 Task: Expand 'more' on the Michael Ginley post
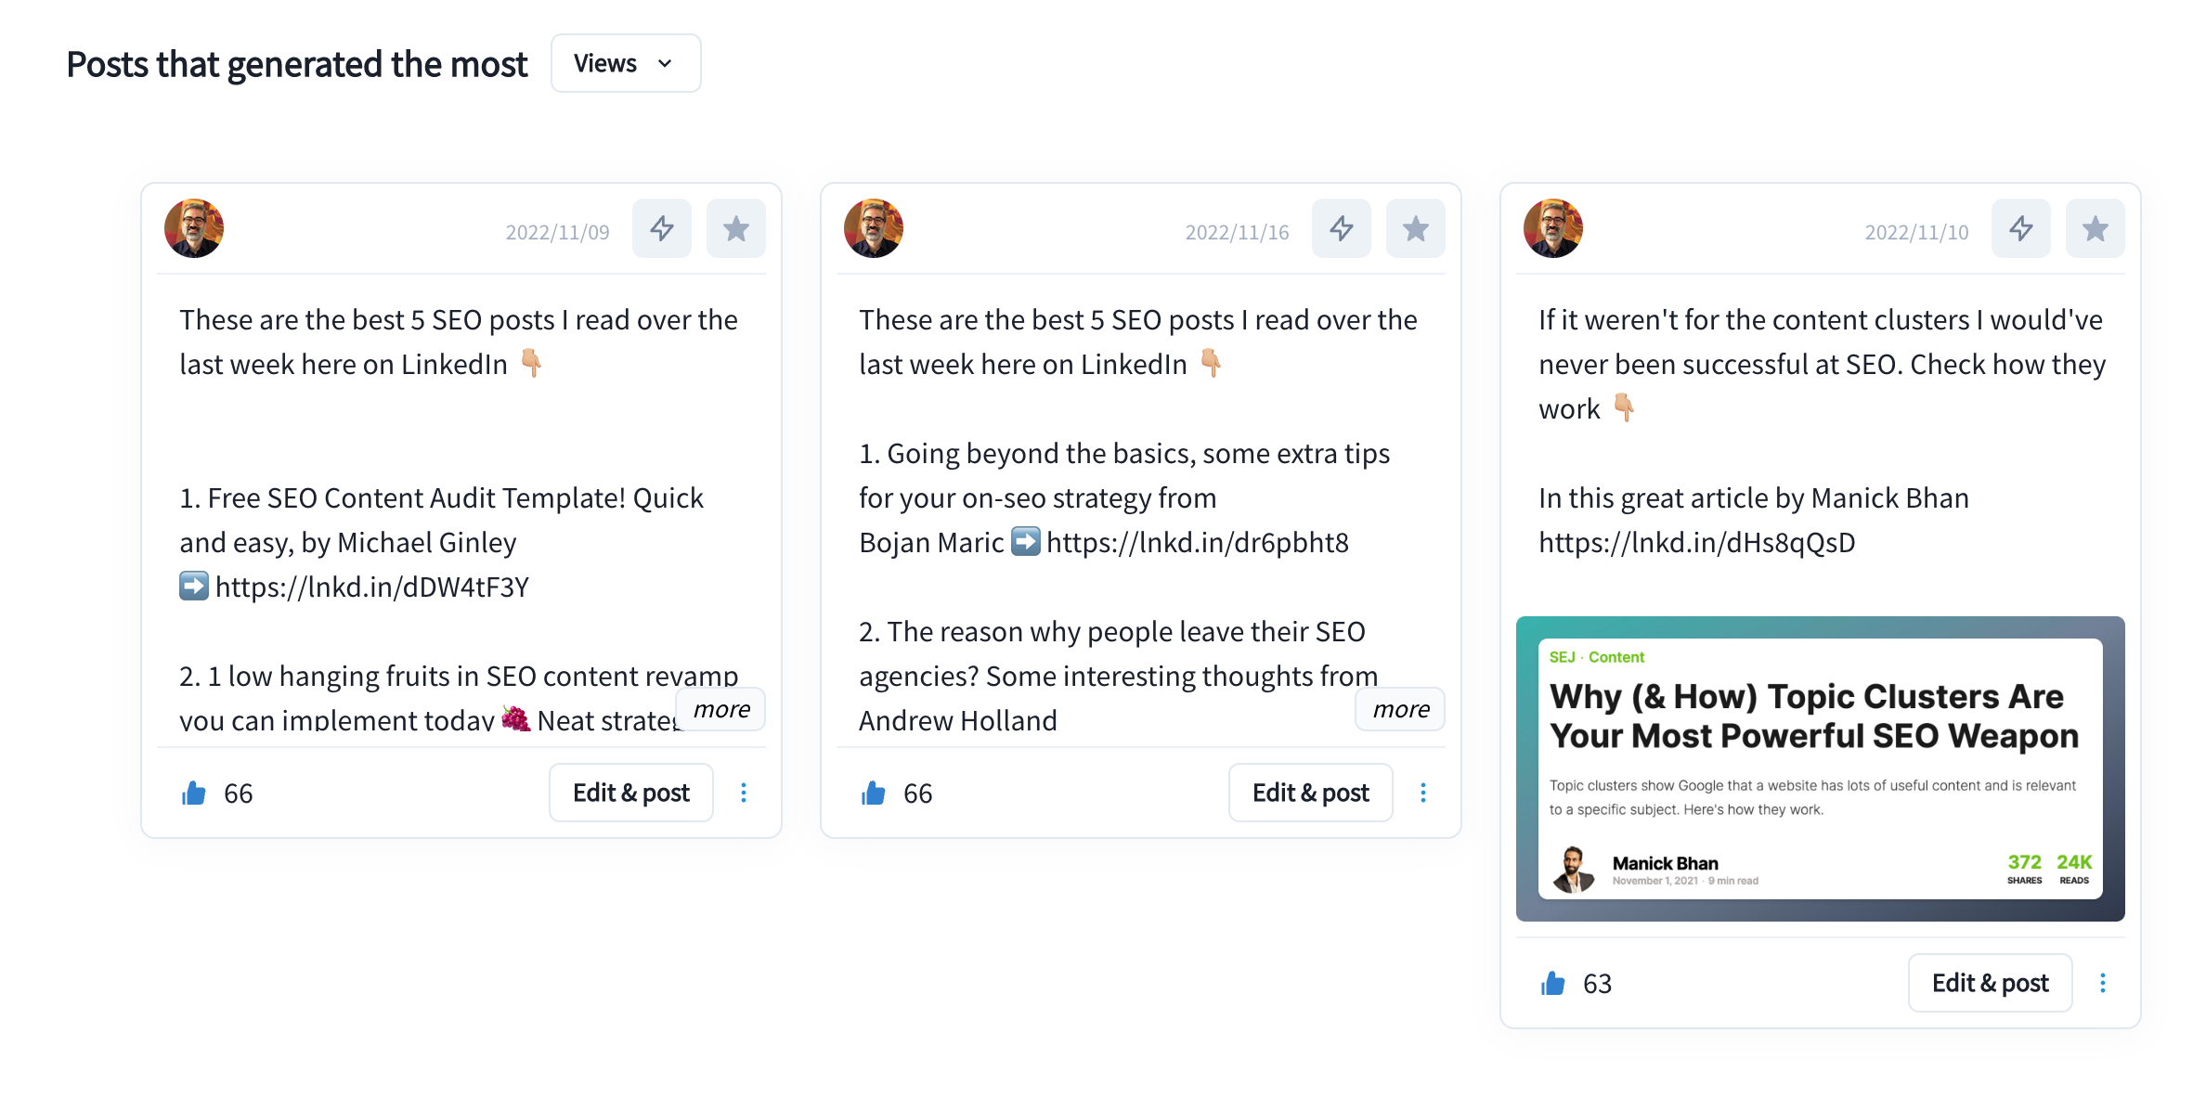point(721,709)
